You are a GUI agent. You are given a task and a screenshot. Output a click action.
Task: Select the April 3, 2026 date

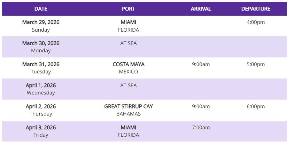pos(41,128)
